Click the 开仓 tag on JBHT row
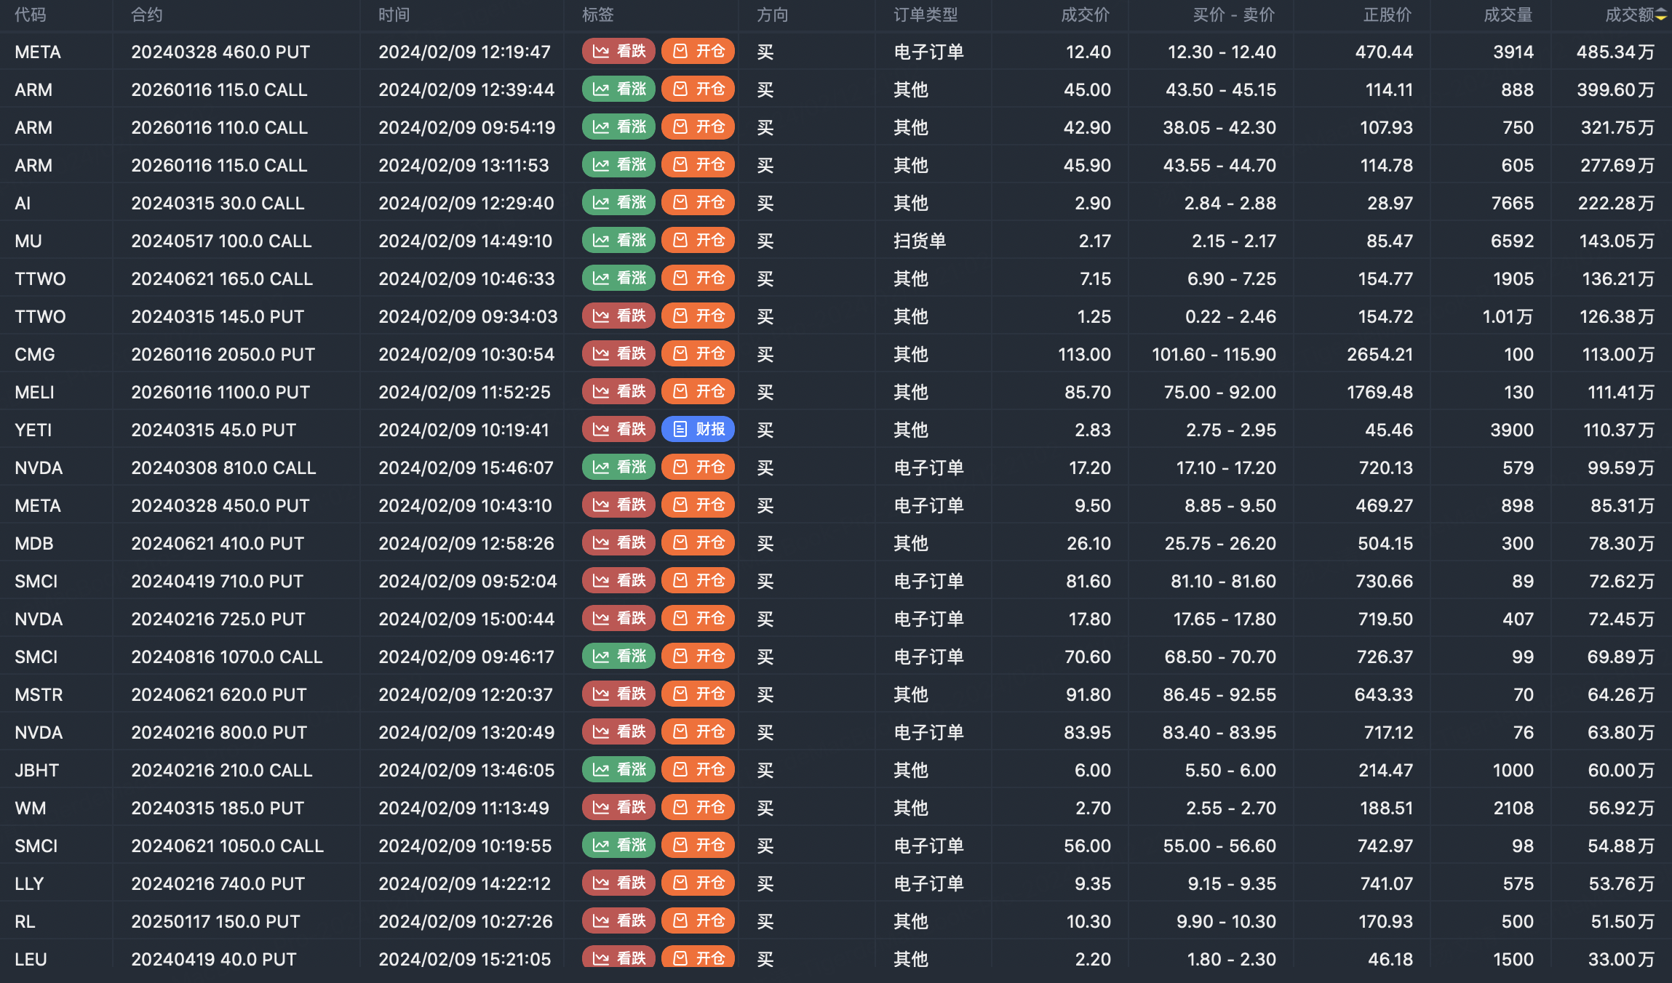 point(698,770)
